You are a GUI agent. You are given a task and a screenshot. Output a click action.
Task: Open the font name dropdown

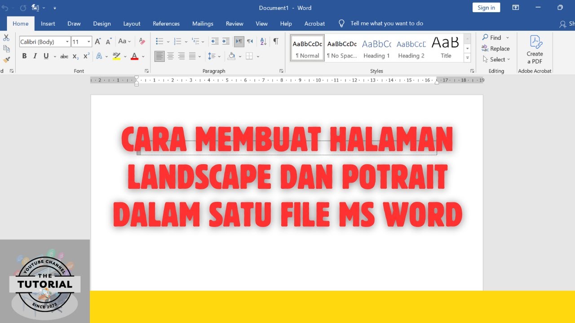point(67,42)
